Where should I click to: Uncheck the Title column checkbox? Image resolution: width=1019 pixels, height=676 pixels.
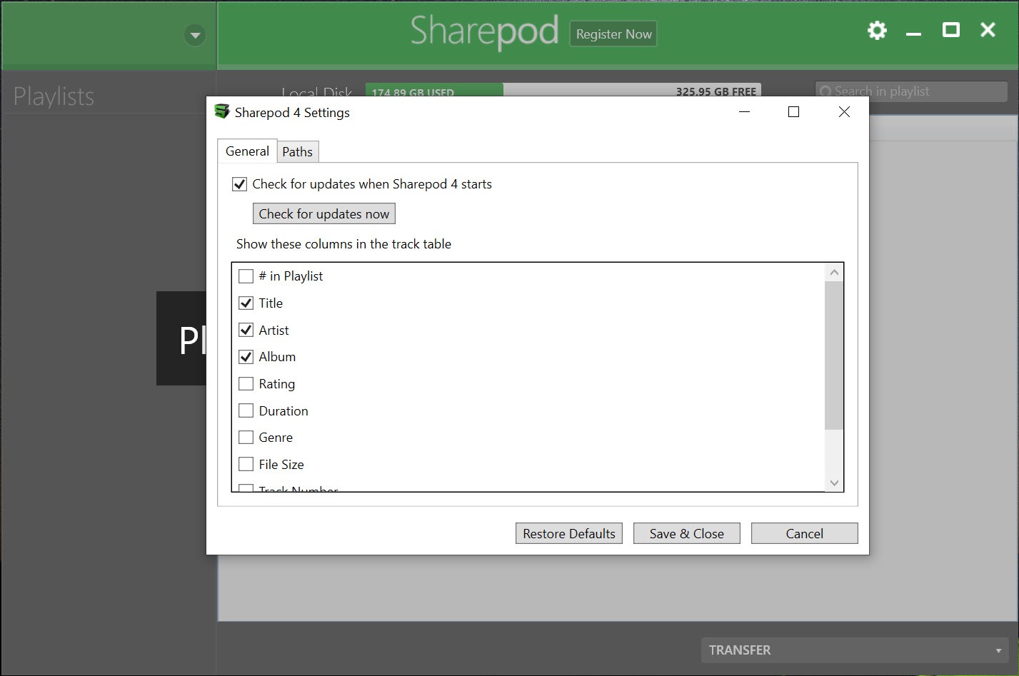click(246, 303)
